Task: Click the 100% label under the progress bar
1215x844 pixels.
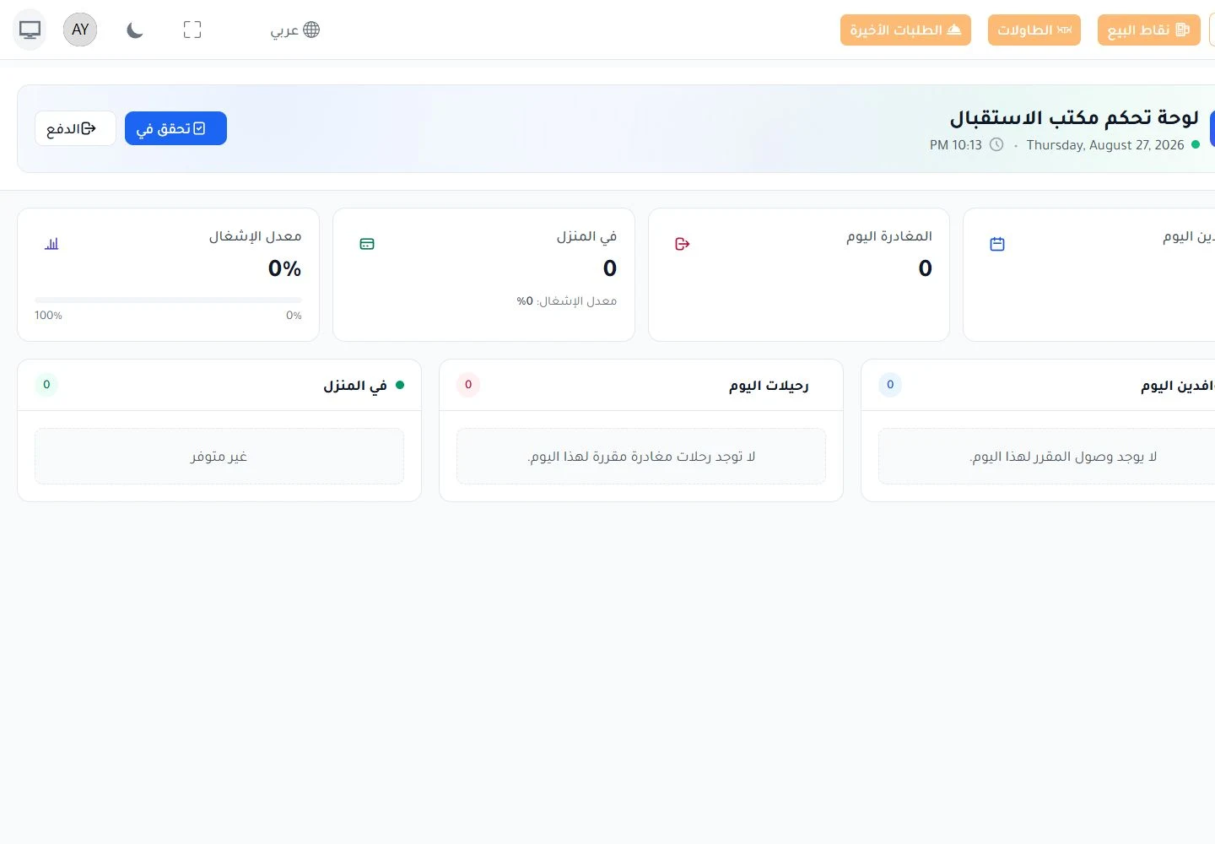Action: [48, 315]
